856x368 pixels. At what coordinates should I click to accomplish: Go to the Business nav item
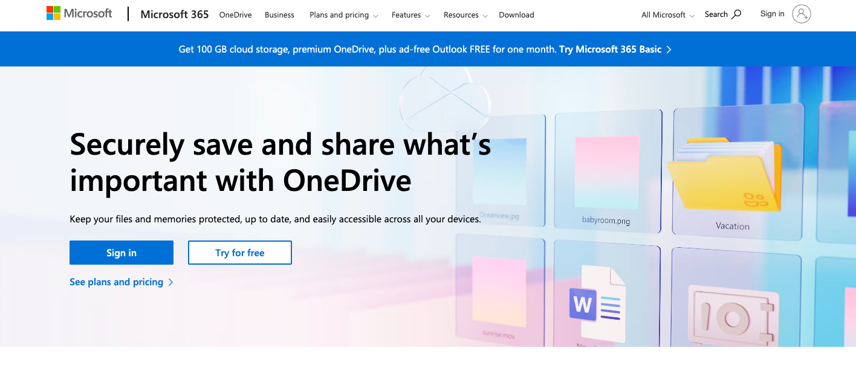(279, 15)
